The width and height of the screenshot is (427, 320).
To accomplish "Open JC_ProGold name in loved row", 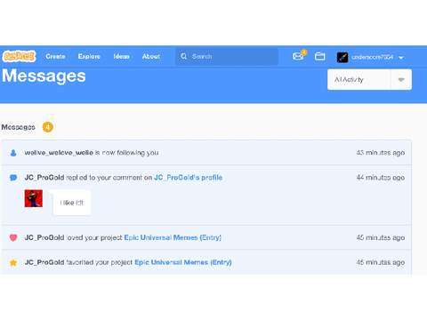I will click(44, 237).
